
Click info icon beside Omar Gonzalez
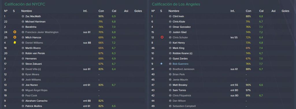click(170, 27)
